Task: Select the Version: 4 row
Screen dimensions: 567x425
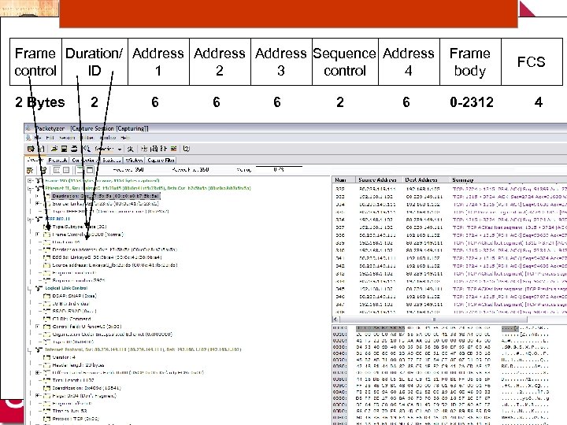Action: 64,357
